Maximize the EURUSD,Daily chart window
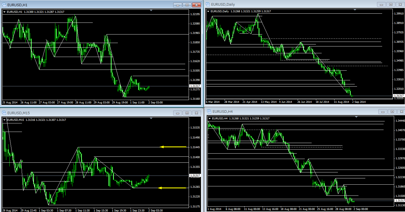This screenshot has width=405, height=212. pyautogui.click(x=391, y=4)
